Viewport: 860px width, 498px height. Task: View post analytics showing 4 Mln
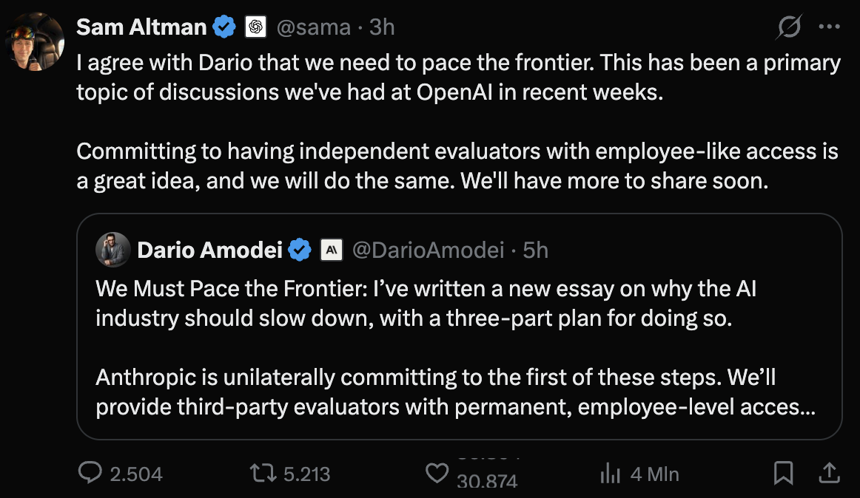click(x=639, y=474)
